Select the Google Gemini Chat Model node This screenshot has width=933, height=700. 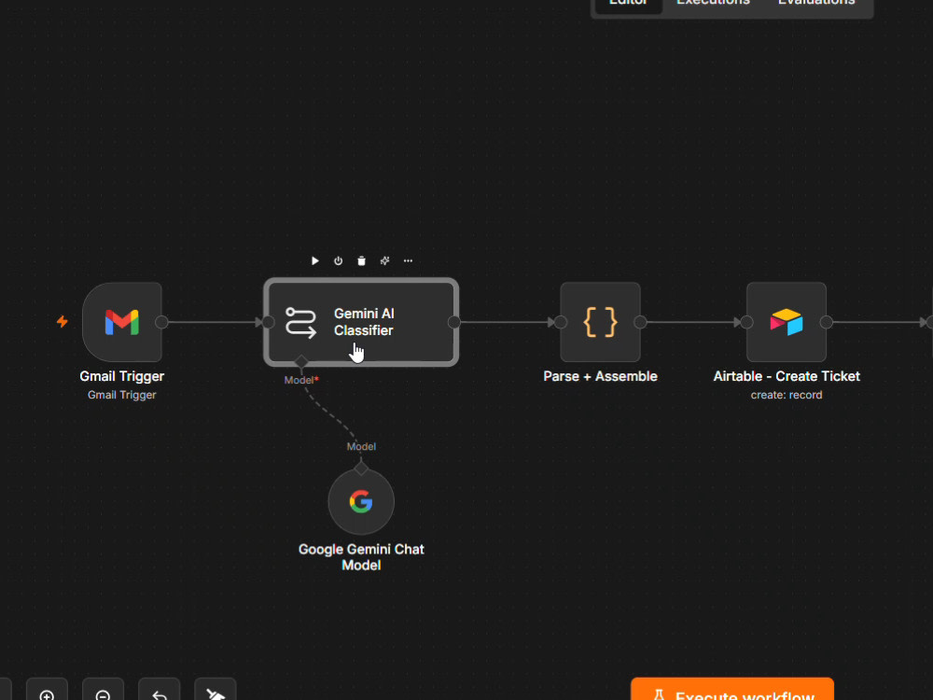pos(361,502)
